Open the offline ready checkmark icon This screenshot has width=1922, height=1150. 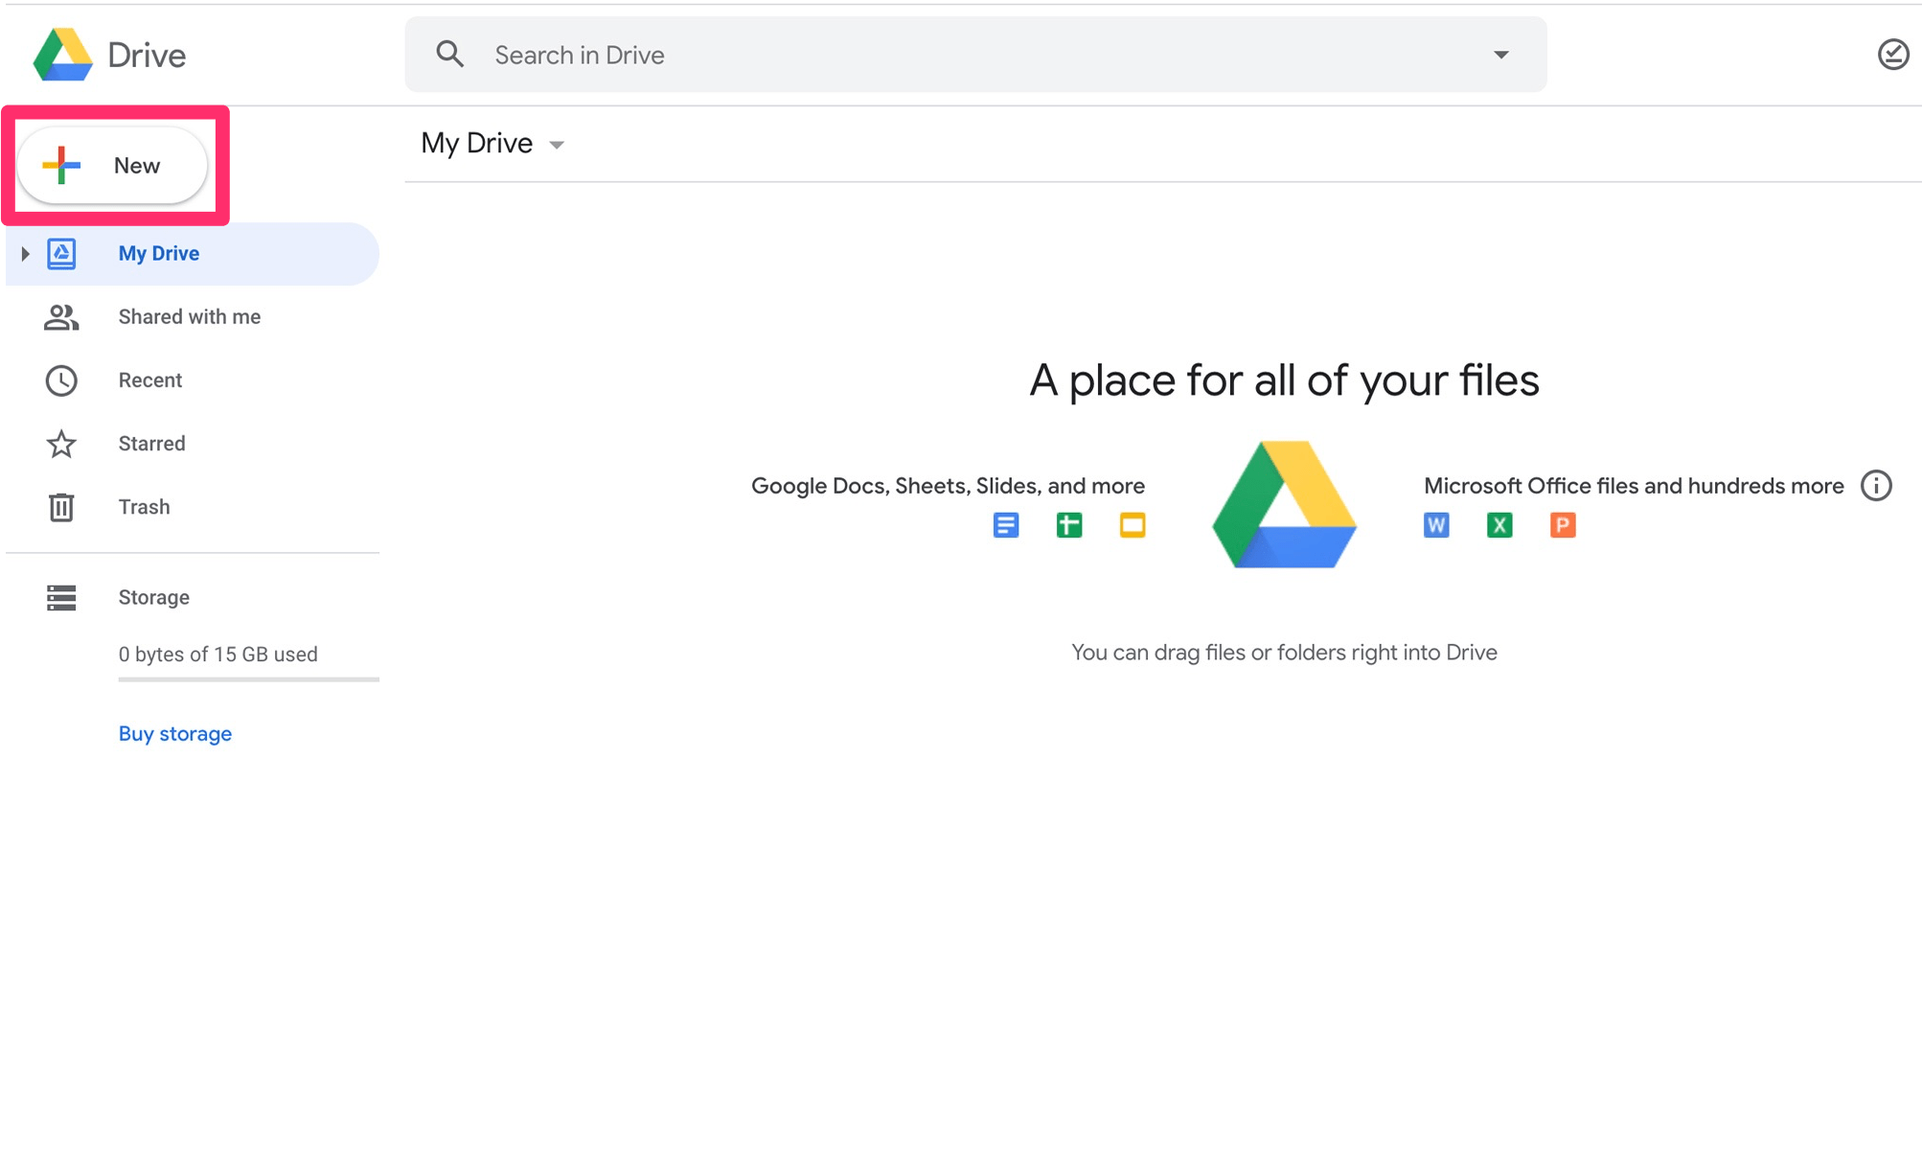1892,55
